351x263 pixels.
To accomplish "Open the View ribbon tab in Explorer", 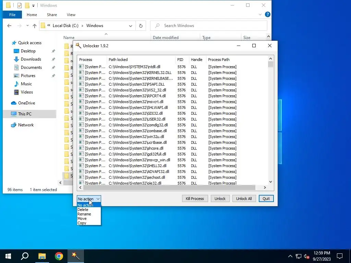I will (x=71, y=15).
